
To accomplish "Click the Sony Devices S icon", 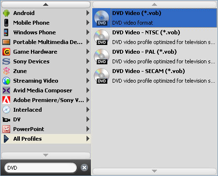I will [x=6, y=61].
